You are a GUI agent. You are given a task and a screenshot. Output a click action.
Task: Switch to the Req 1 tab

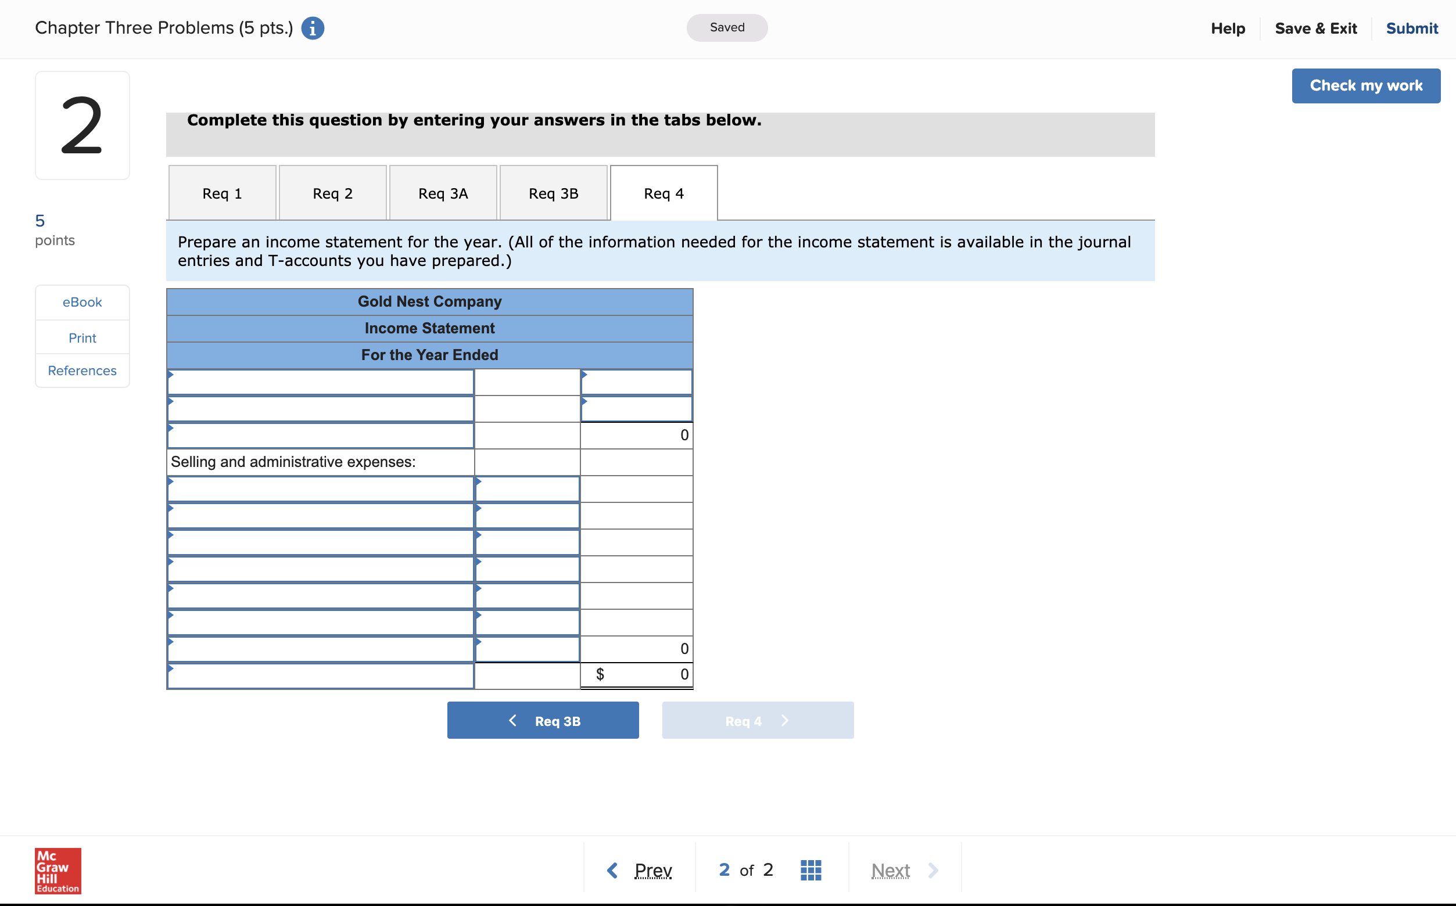[222, 193]
